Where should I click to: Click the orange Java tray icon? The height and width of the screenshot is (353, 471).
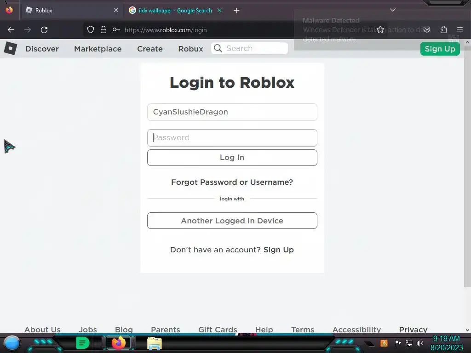pos(384,343)
